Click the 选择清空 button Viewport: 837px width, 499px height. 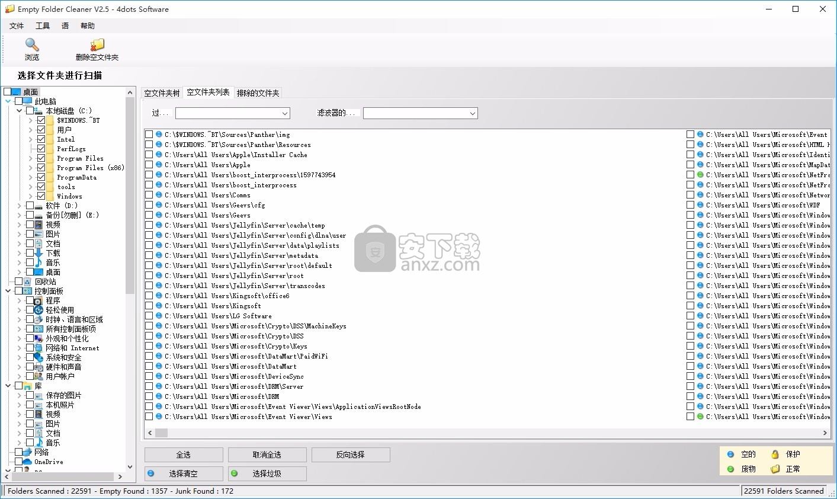click(184, 474)
